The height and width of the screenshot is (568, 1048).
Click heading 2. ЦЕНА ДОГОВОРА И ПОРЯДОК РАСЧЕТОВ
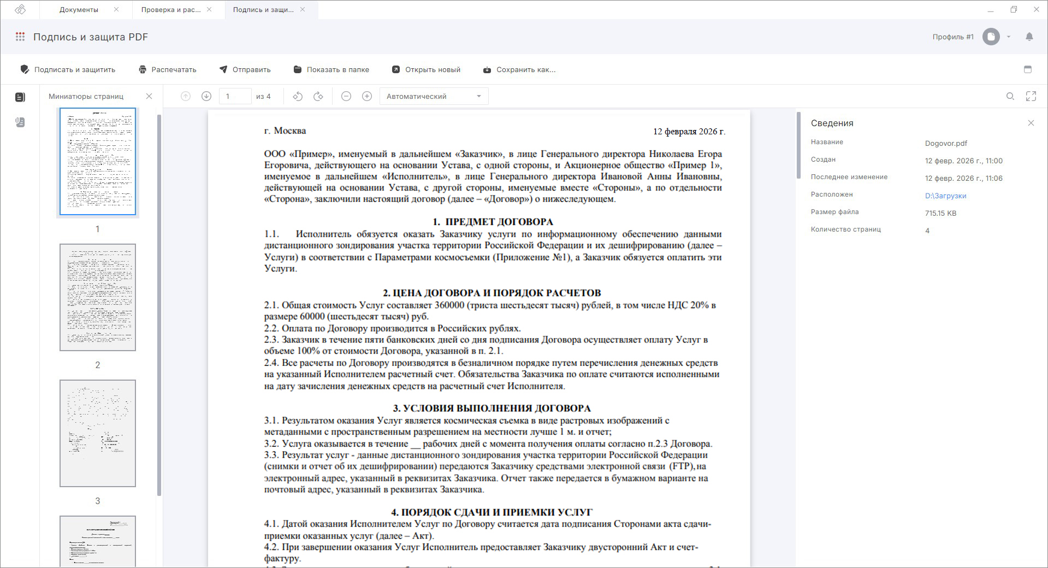(x=492, y=293)
